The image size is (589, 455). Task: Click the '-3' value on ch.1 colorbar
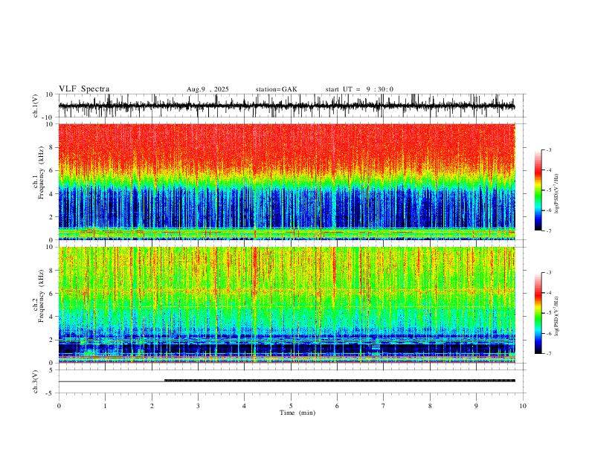(x=549, y=149)
